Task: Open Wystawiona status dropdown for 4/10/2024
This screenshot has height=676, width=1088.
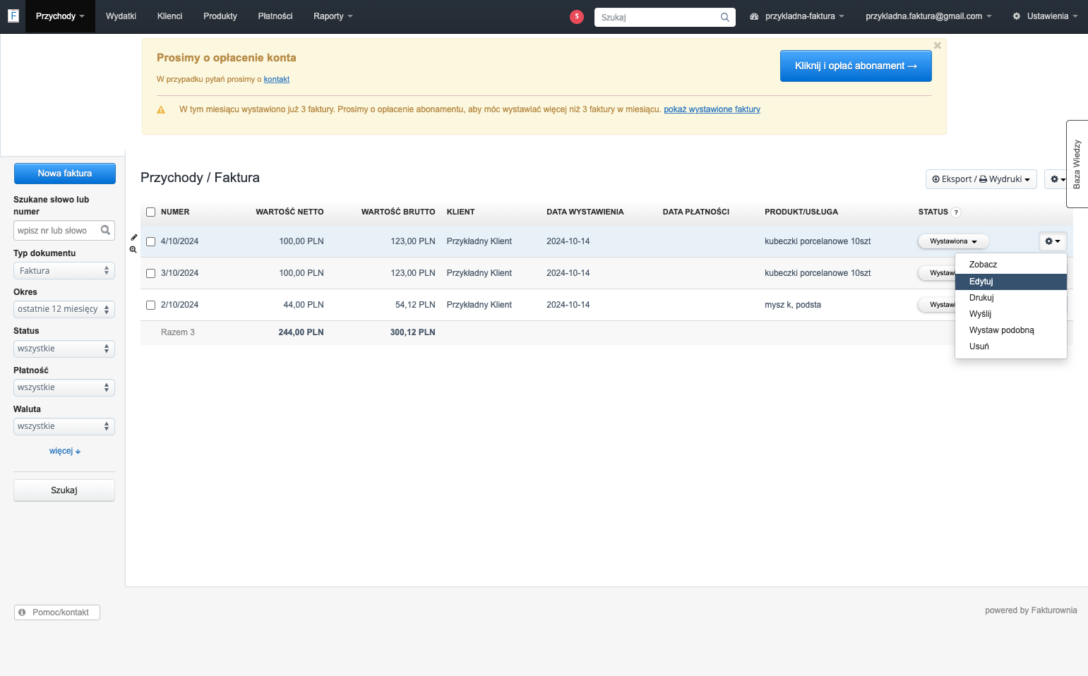Action: (953, 241)
